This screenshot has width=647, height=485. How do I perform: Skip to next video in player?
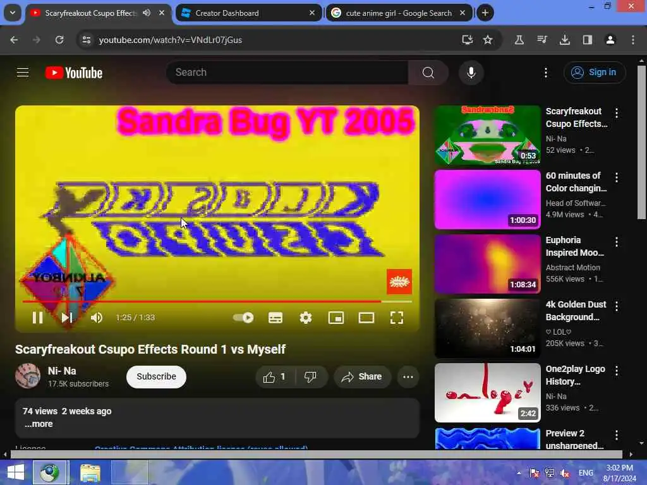tap(67, 318)
